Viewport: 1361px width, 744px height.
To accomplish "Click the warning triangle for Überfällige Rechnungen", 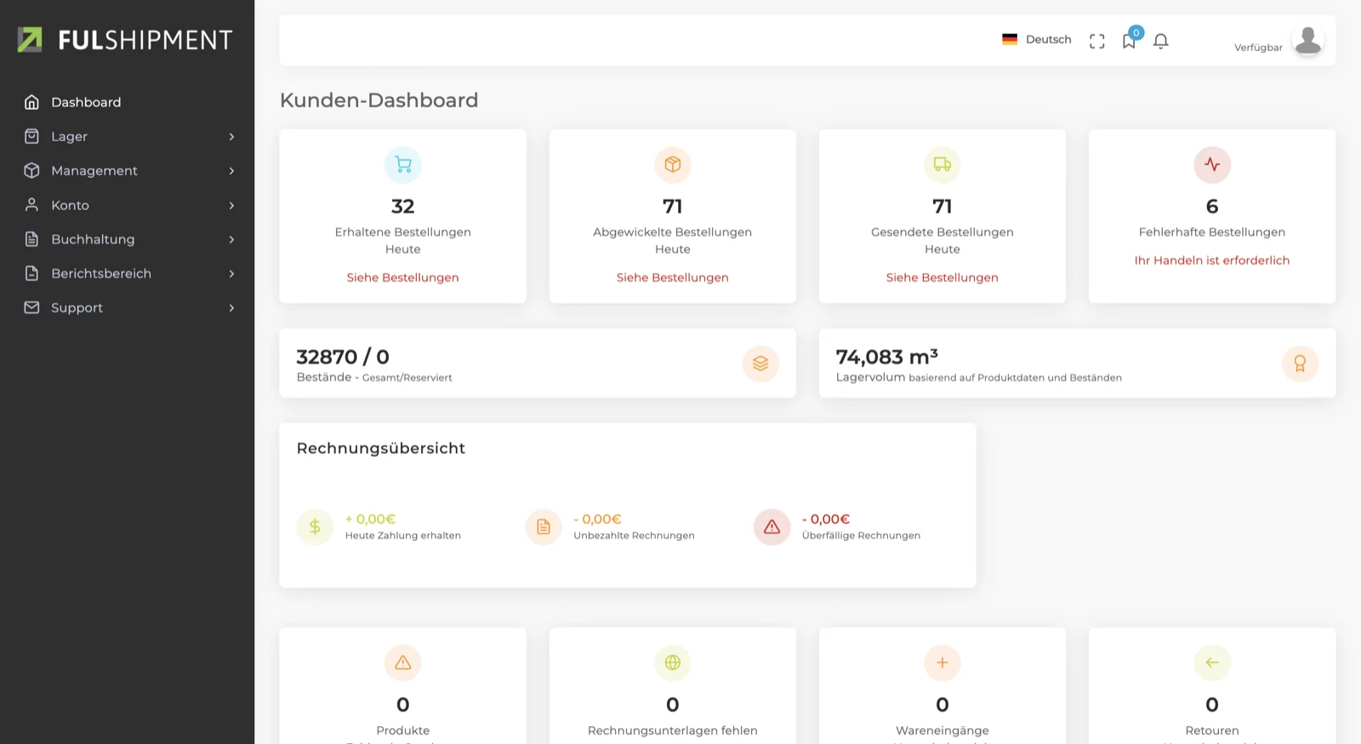I will (x=772, y=527).
